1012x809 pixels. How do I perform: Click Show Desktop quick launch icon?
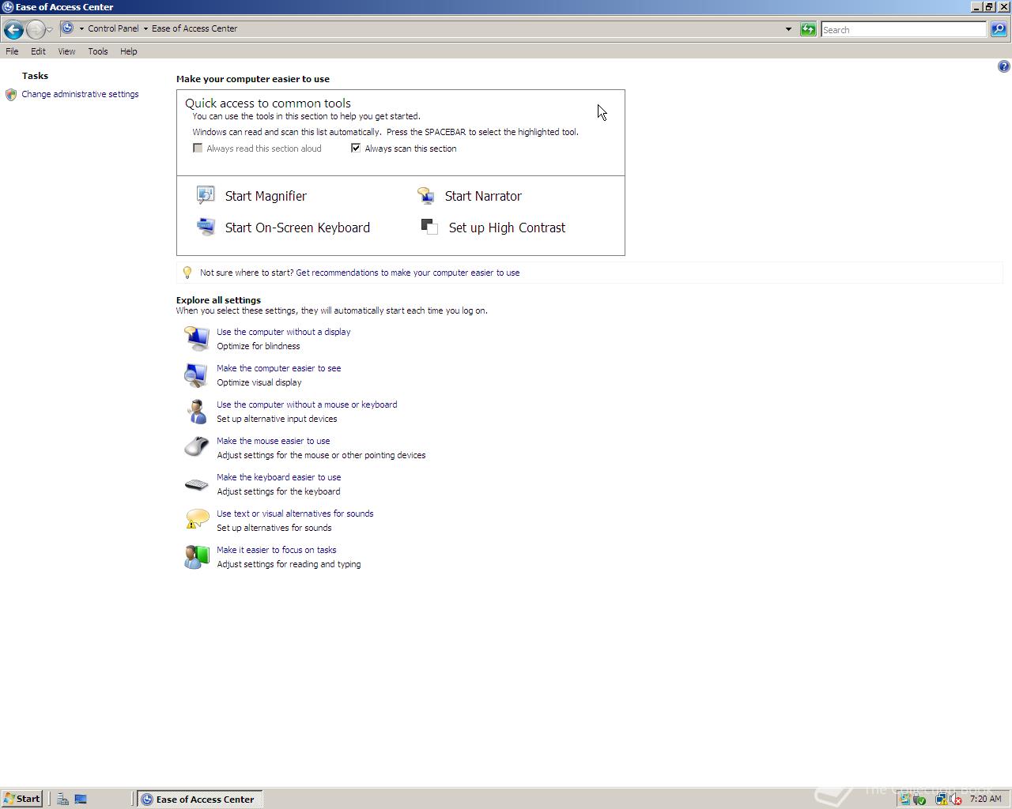click(81, 800)
